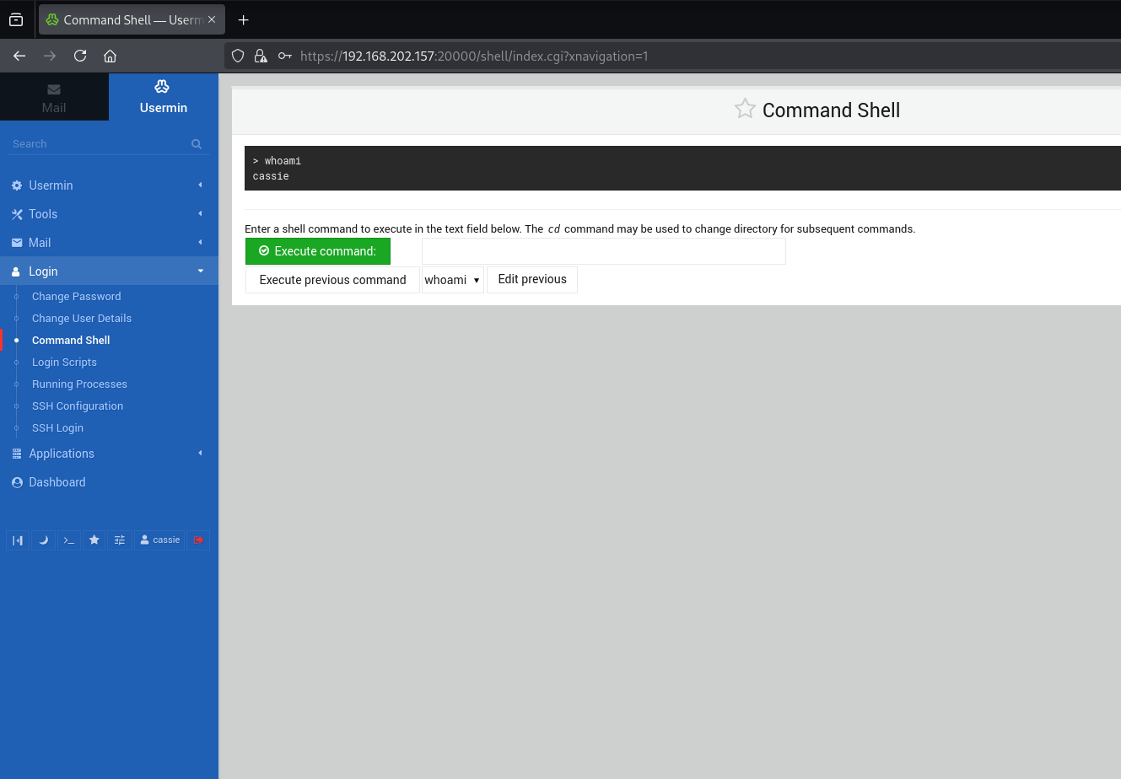1121x779 pixels.
Task: Open the Firefox tab overview icon
Action: (16, 19)
